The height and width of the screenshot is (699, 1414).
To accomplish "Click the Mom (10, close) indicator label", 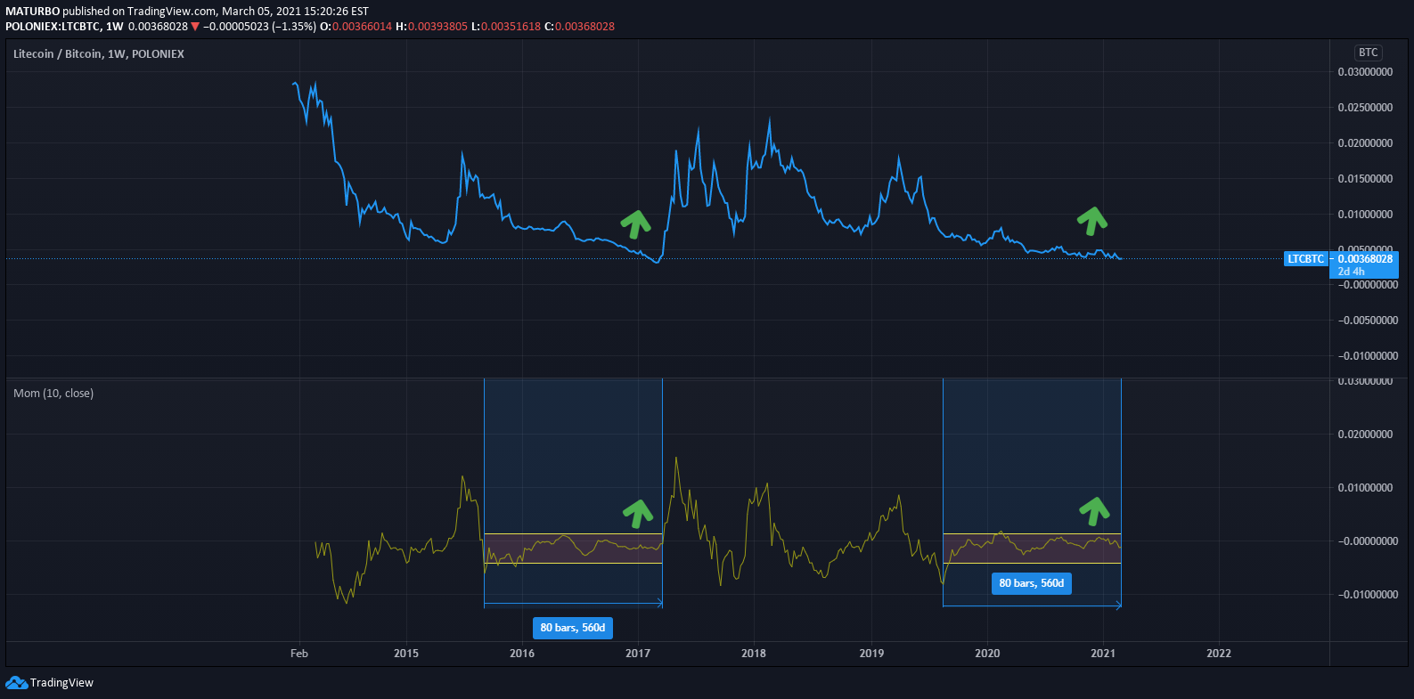I will [53, 394].
